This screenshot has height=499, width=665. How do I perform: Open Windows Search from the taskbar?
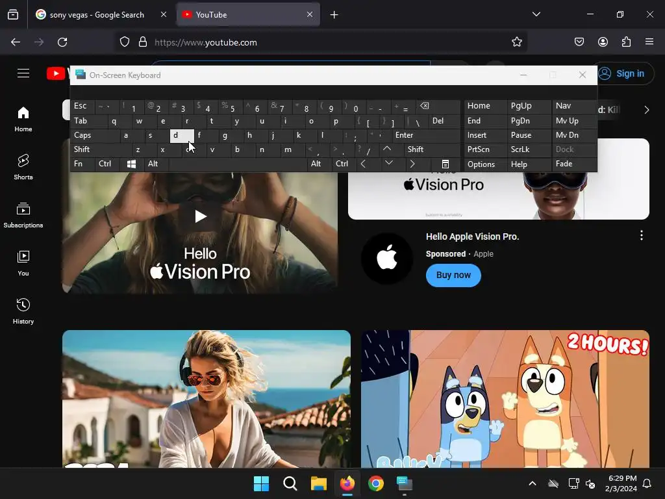[290, 483]
